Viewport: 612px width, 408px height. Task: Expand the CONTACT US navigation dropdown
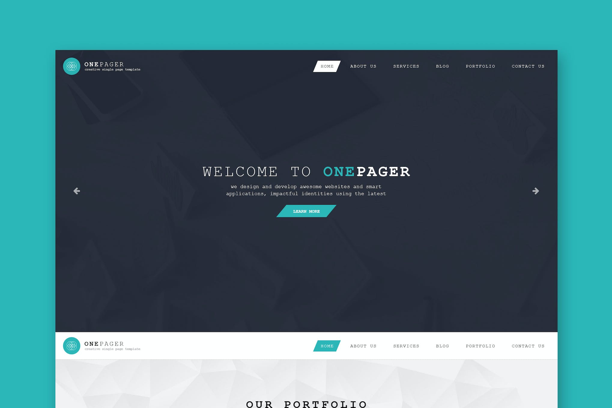[528, 66]
